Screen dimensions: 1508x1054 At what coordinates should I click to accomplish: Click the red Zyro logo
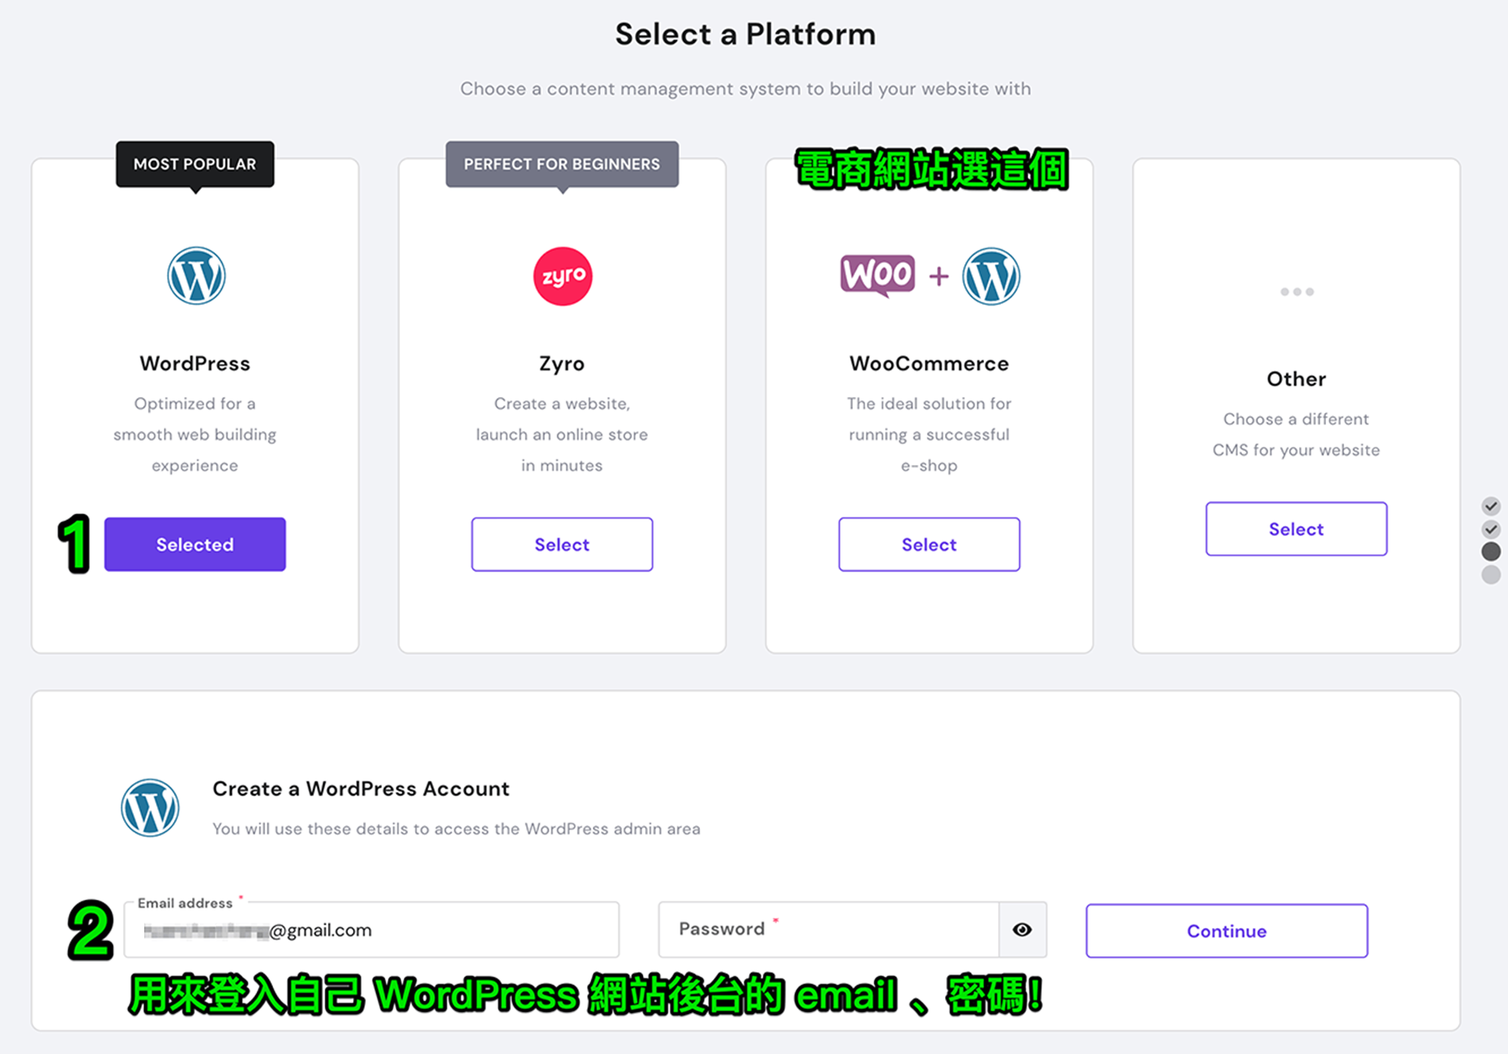(x=562, y=276)
